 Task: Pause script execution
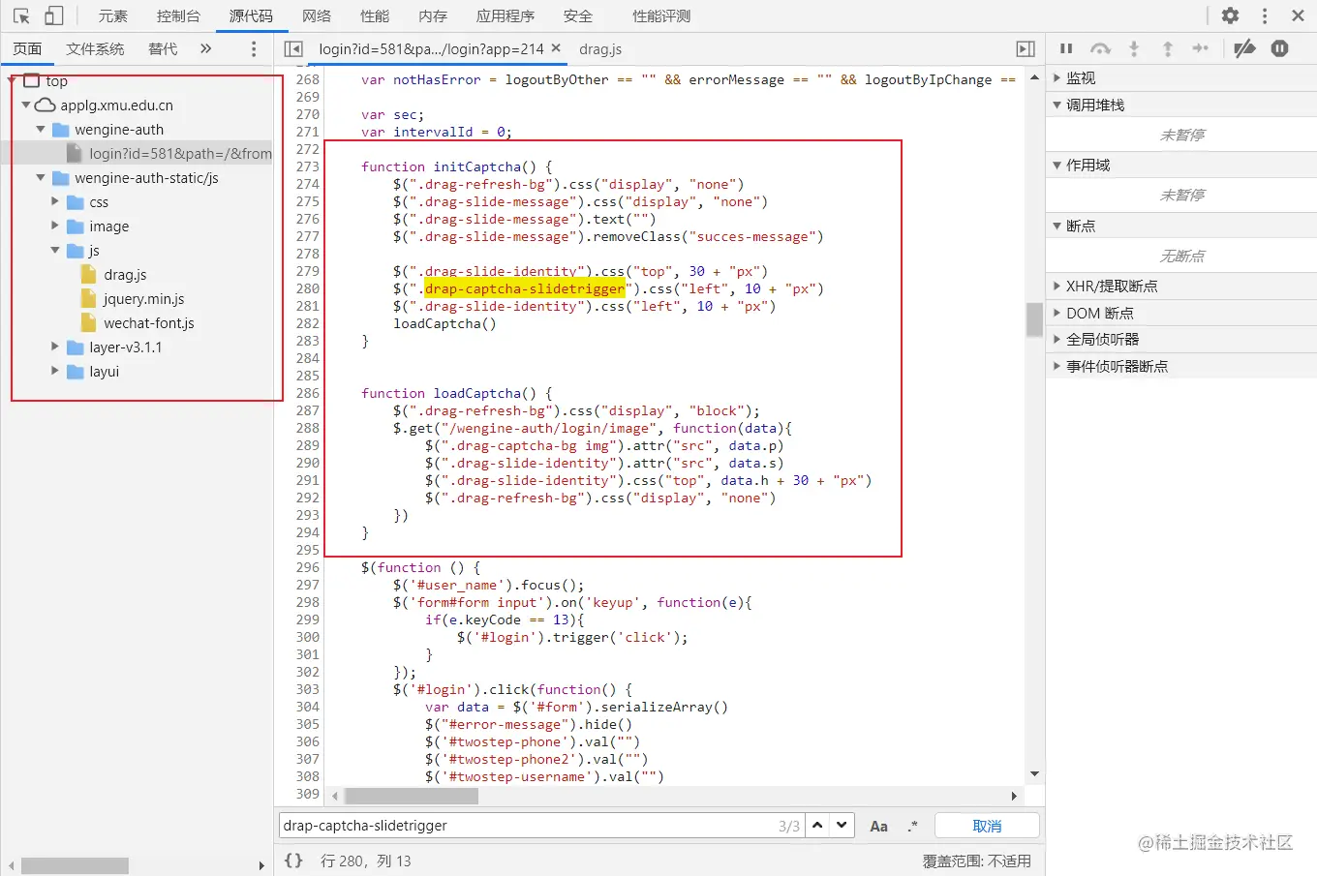point(1066,48)
